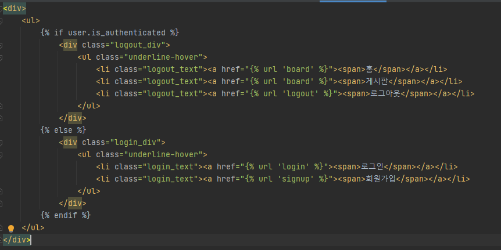Click the closing </ul> next to the lightbulb

(x=33, y=228)
